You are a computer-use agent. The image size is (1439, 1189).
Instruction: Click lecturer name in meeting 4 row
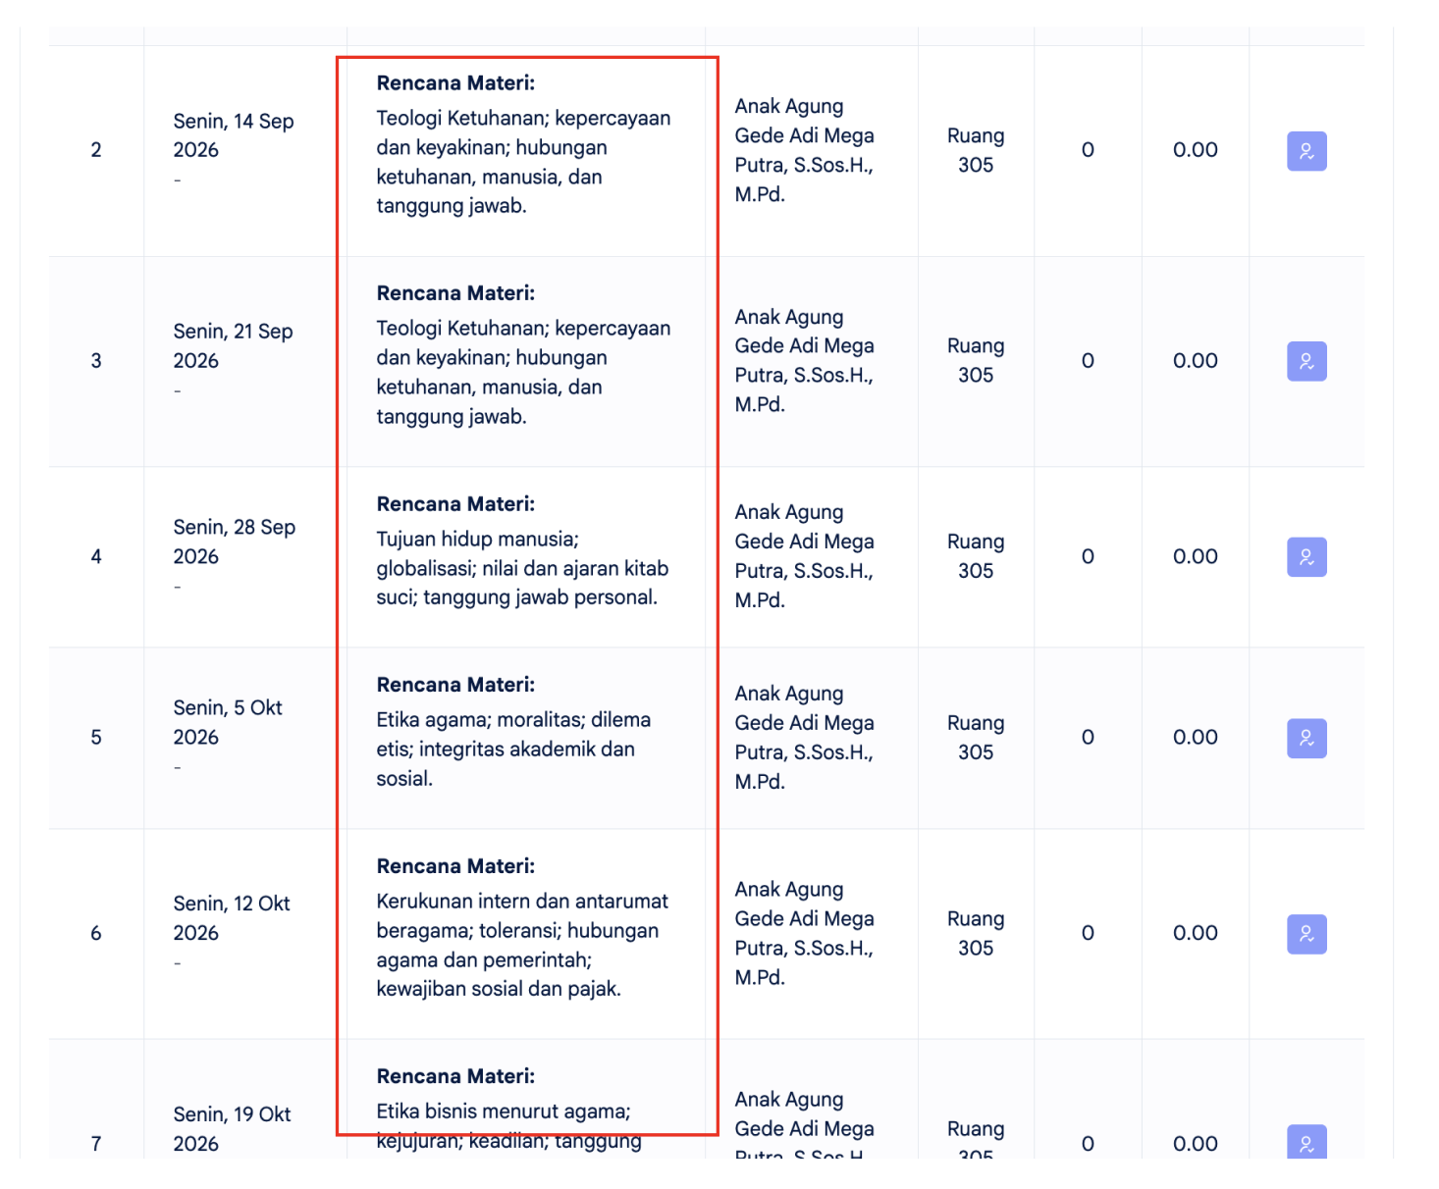(x=804, y=556)
